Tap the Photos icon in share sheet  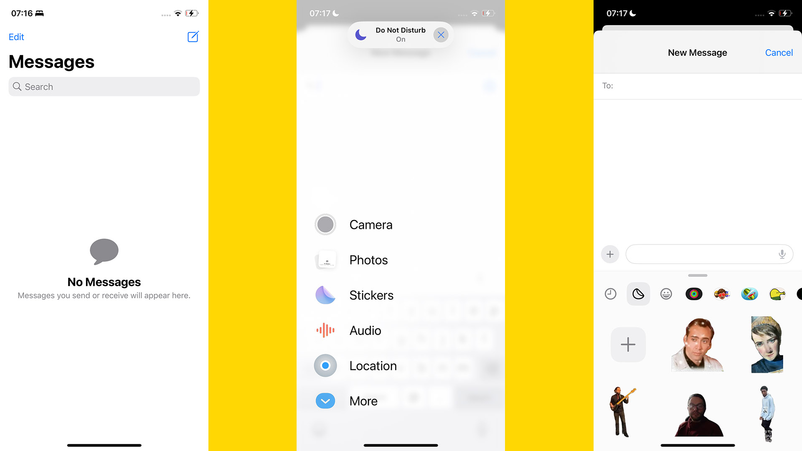[325, 259]
